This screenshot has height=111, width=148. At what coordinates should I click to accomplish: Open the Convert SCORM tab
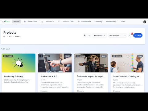click(x=66, y=22)
